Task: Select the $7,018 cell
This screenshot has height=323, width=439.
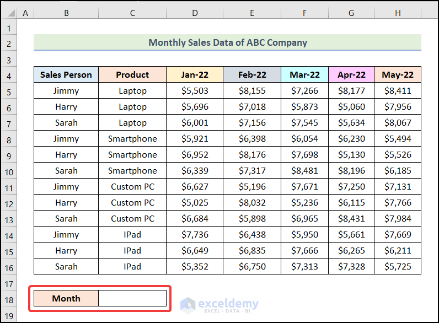Action: (252, 106)
